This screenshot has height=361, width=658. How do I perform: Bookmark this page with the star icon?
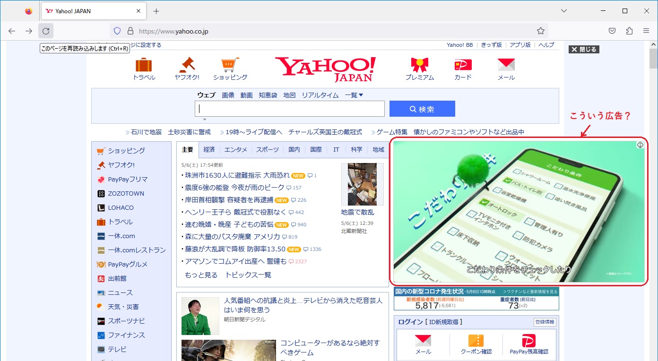point(541,31)
